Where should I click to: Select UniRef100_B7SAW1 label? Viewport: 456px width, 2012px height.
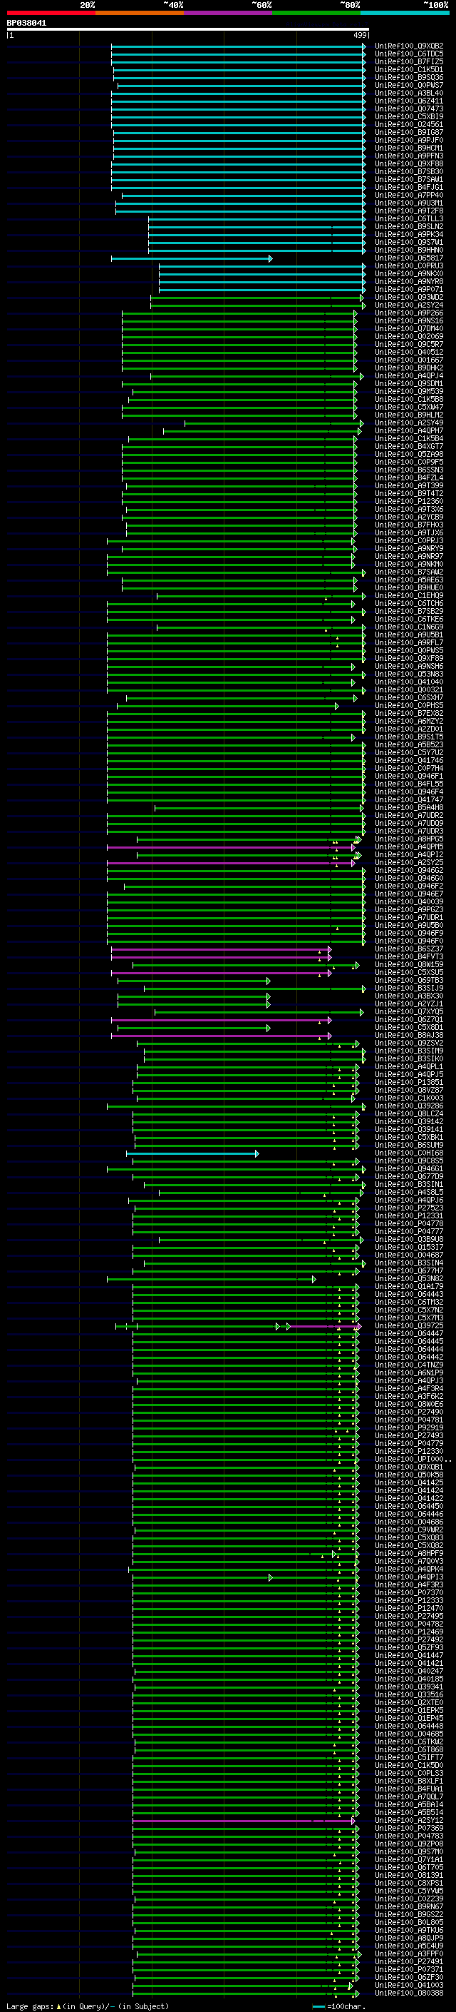(x=408, y=179)
